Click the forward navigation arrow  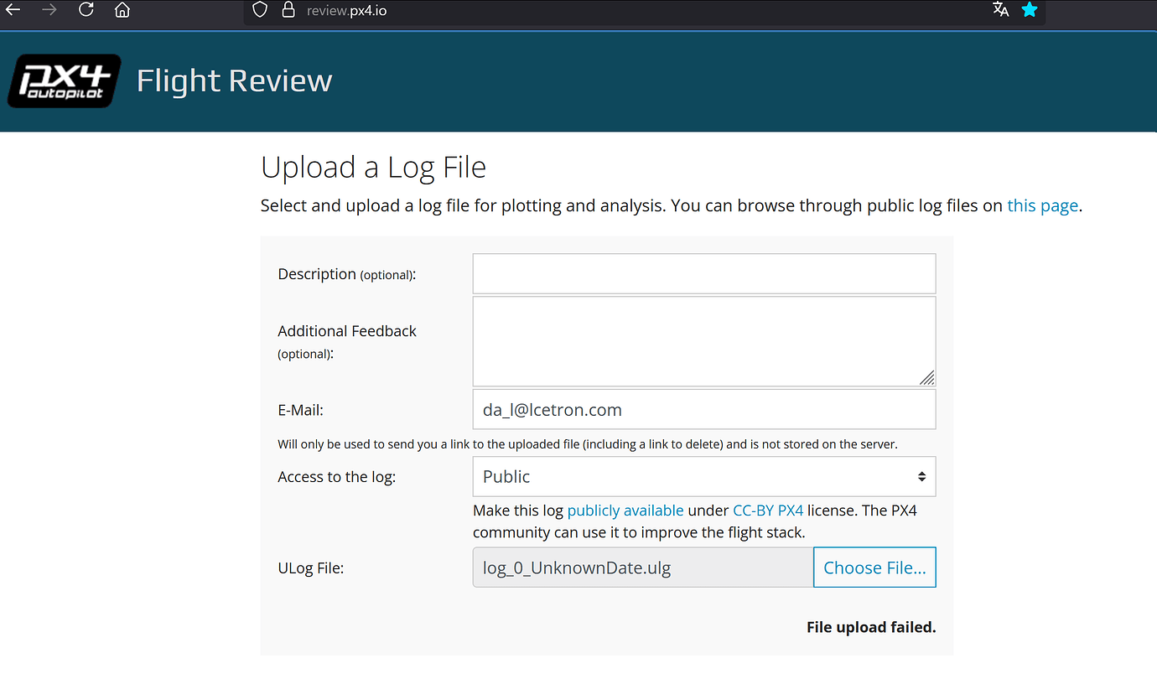point(50,10)
